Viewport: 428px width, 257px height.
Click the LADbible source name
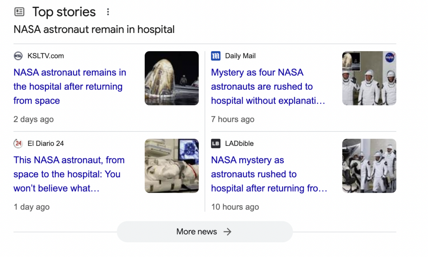tap(239, 143)
